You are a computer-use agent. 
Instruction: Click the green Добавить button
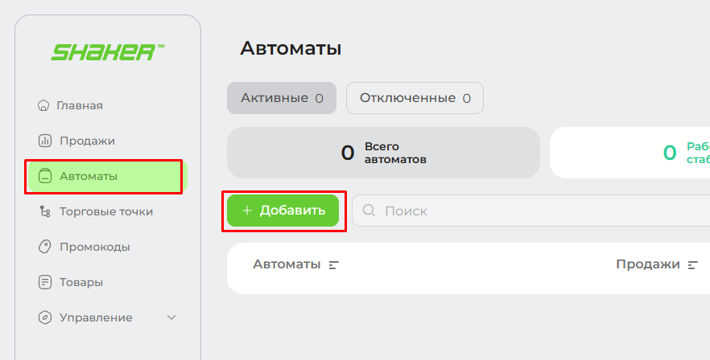tap(283, 211)
